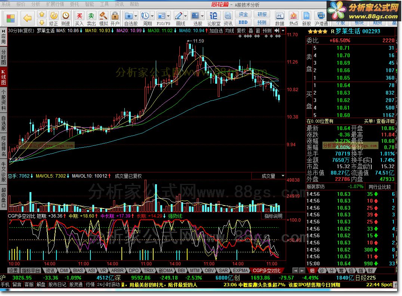The image size is (402, 296).
Task: Click the BBD button
Action: click(x=243, y=22)
